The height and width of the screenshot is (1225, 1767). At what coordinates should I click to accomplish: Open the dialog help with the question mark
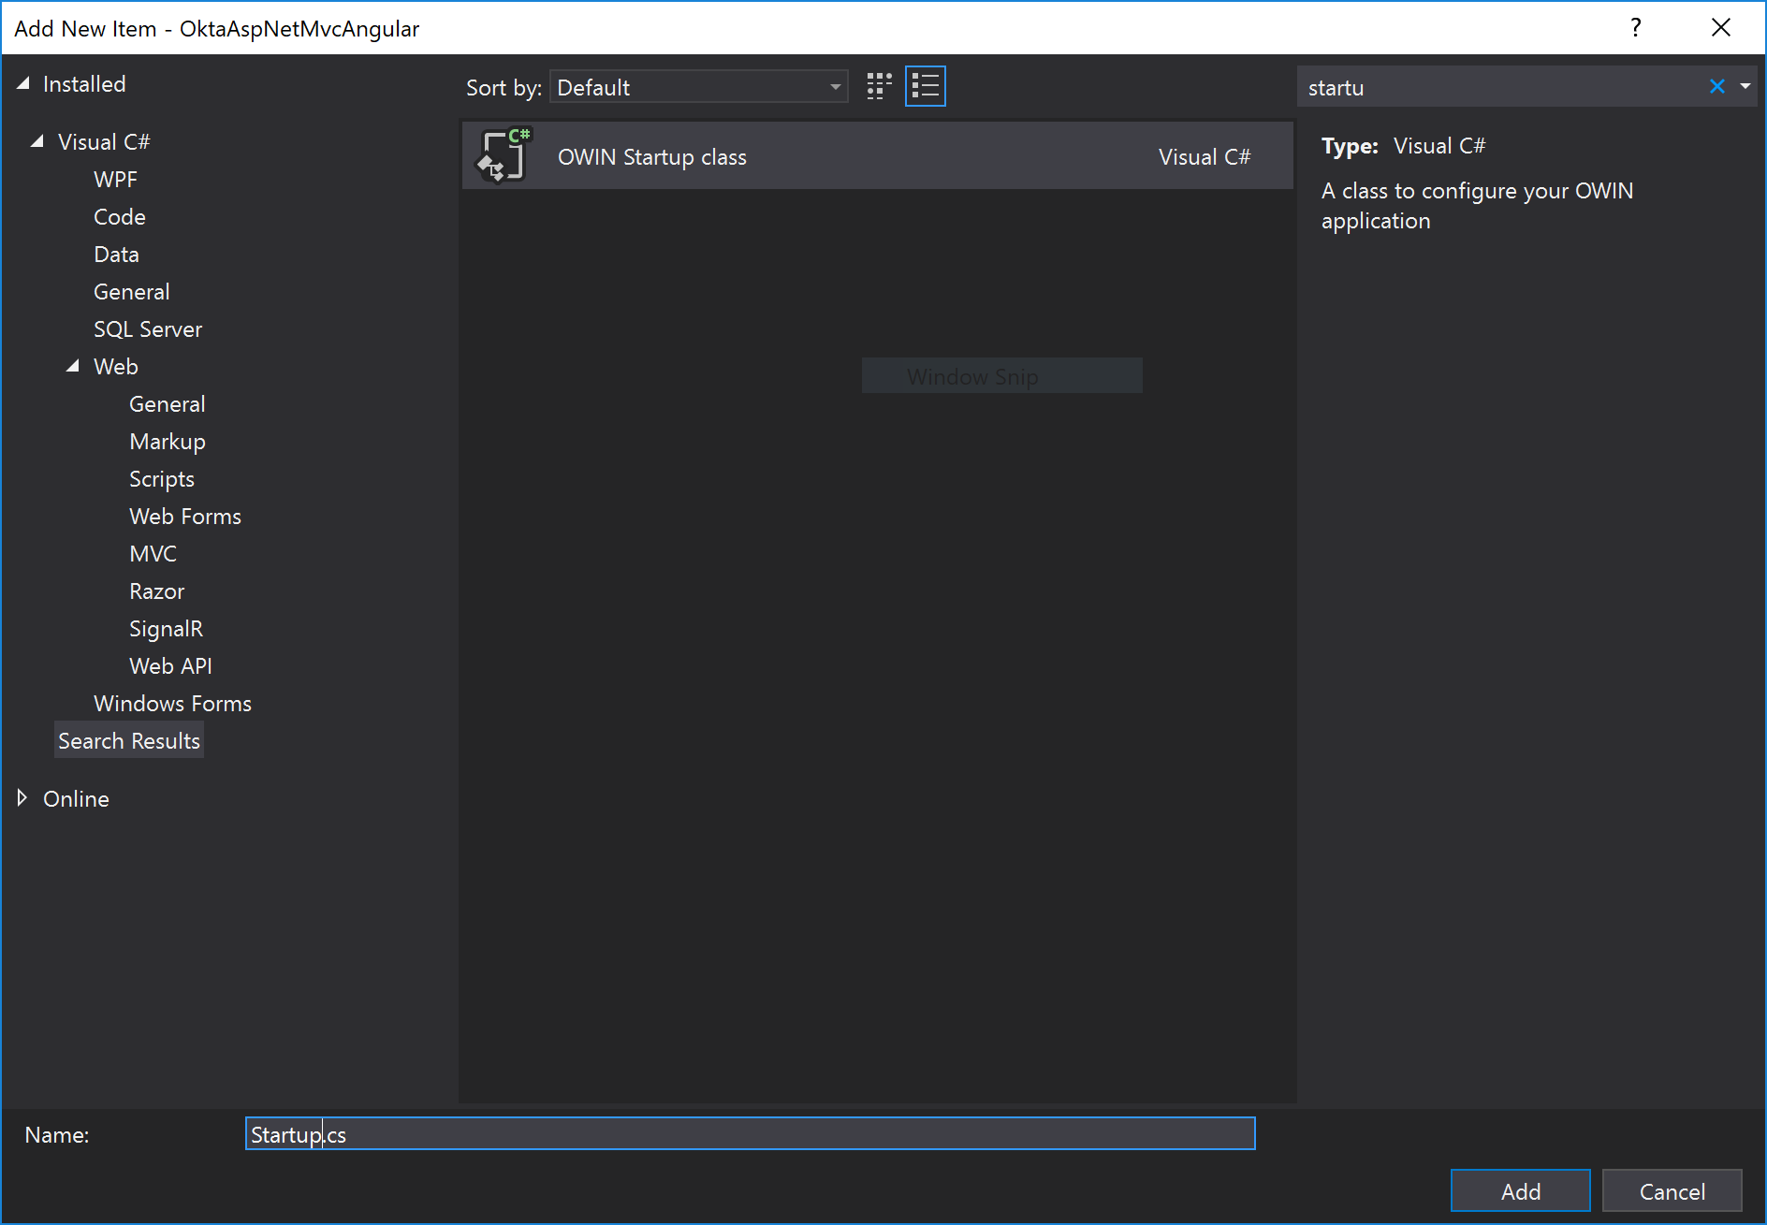[1635, 27]
